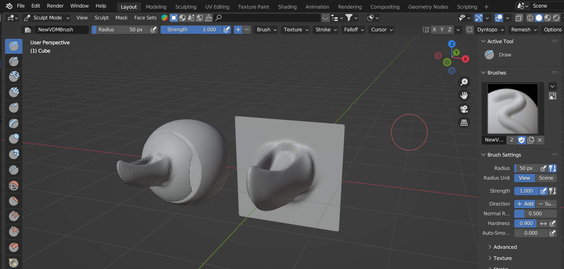Viewport: 564px width, 269px height.
Task: Switch to wireframe viewport shading
Action: (x=530, y=18)
